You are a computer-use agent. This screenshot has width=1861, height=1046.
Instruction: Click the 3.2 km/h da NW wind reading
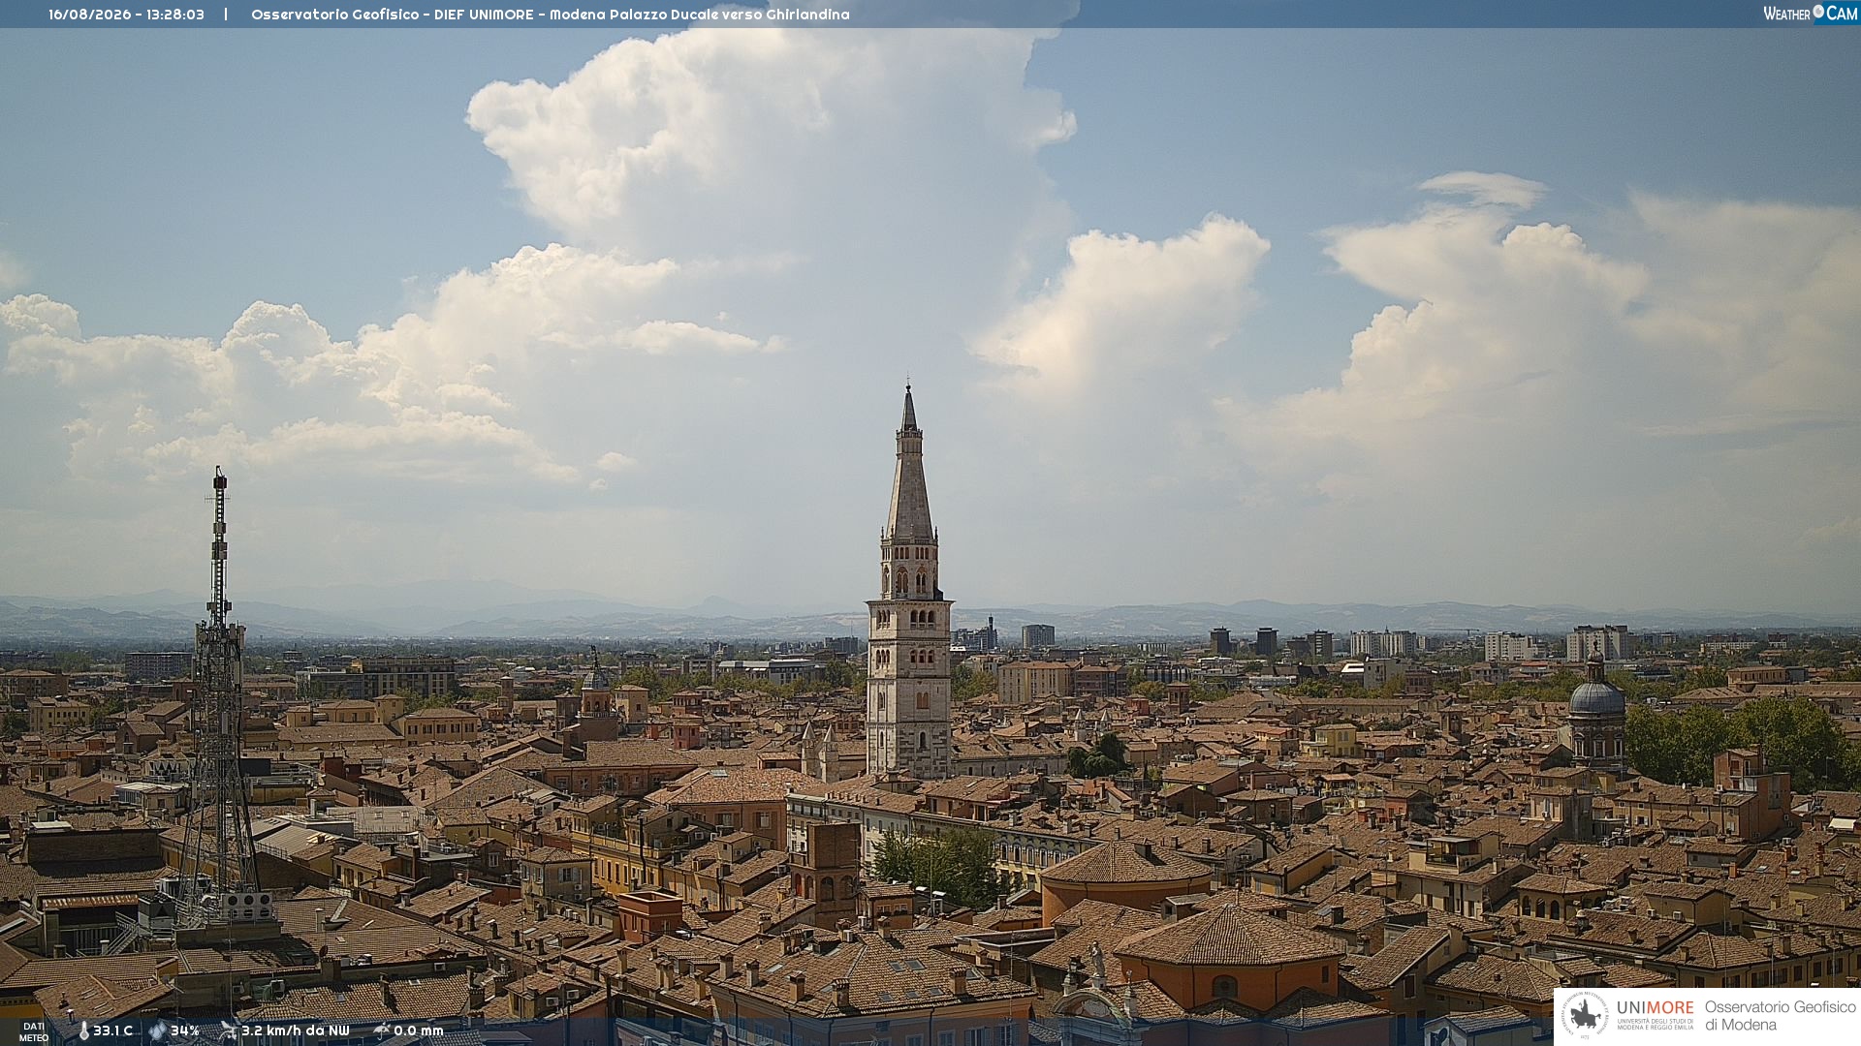coord(296,1031)
